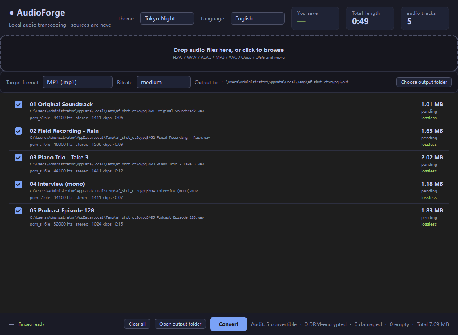Screen dimensions: 458x335
Task: Click the 1.83 MB file size
Action: point(432,210)
